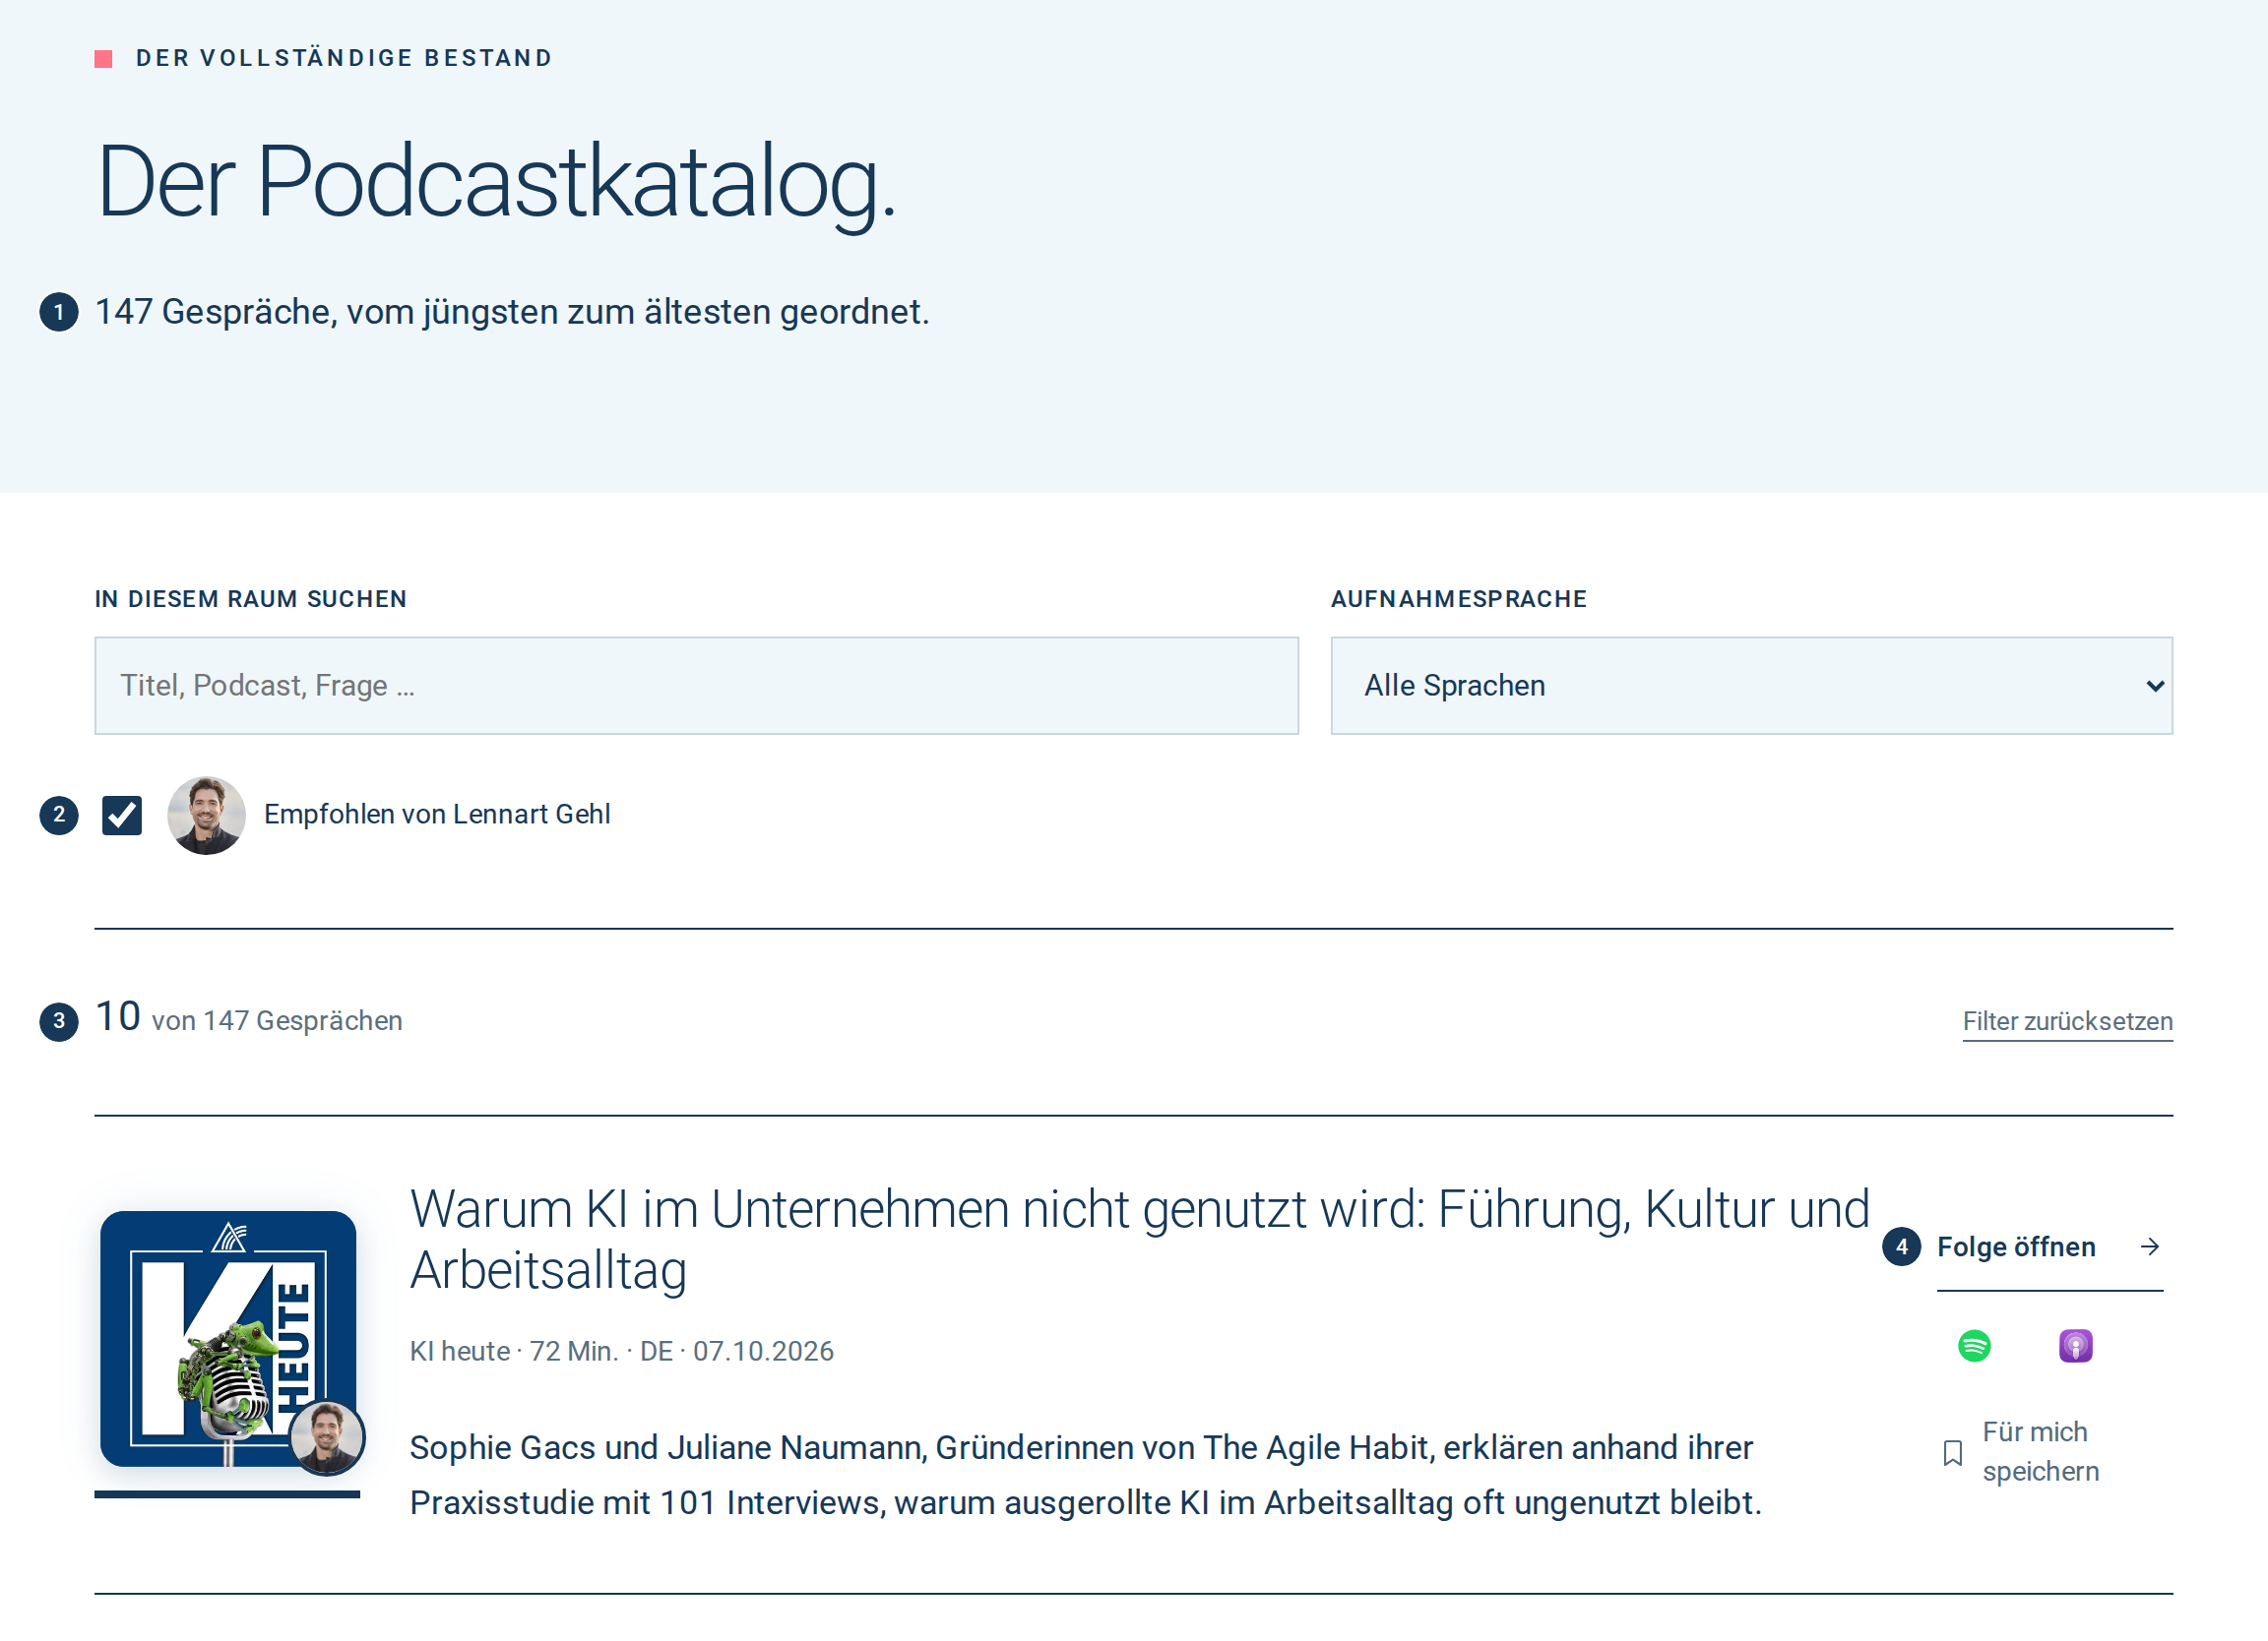Click the '10 von 147 Gesprächen' result count
The width and height of the screenshot is (2268, 1641).
click(249, 1018)
